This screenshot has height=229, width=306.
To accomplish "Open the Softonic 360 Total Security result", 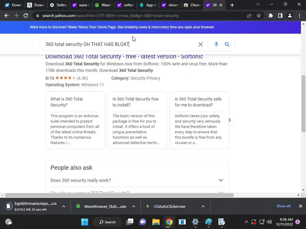I will click(x=124, y=56).
